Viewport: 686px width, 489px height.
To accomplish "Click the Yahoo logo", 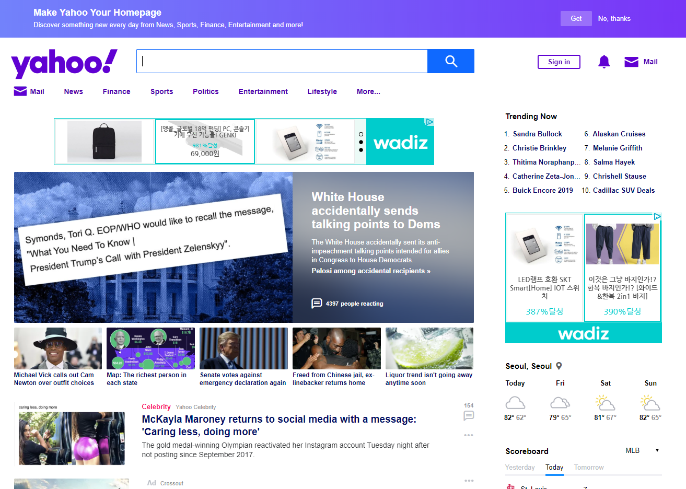I will (64, 64).
